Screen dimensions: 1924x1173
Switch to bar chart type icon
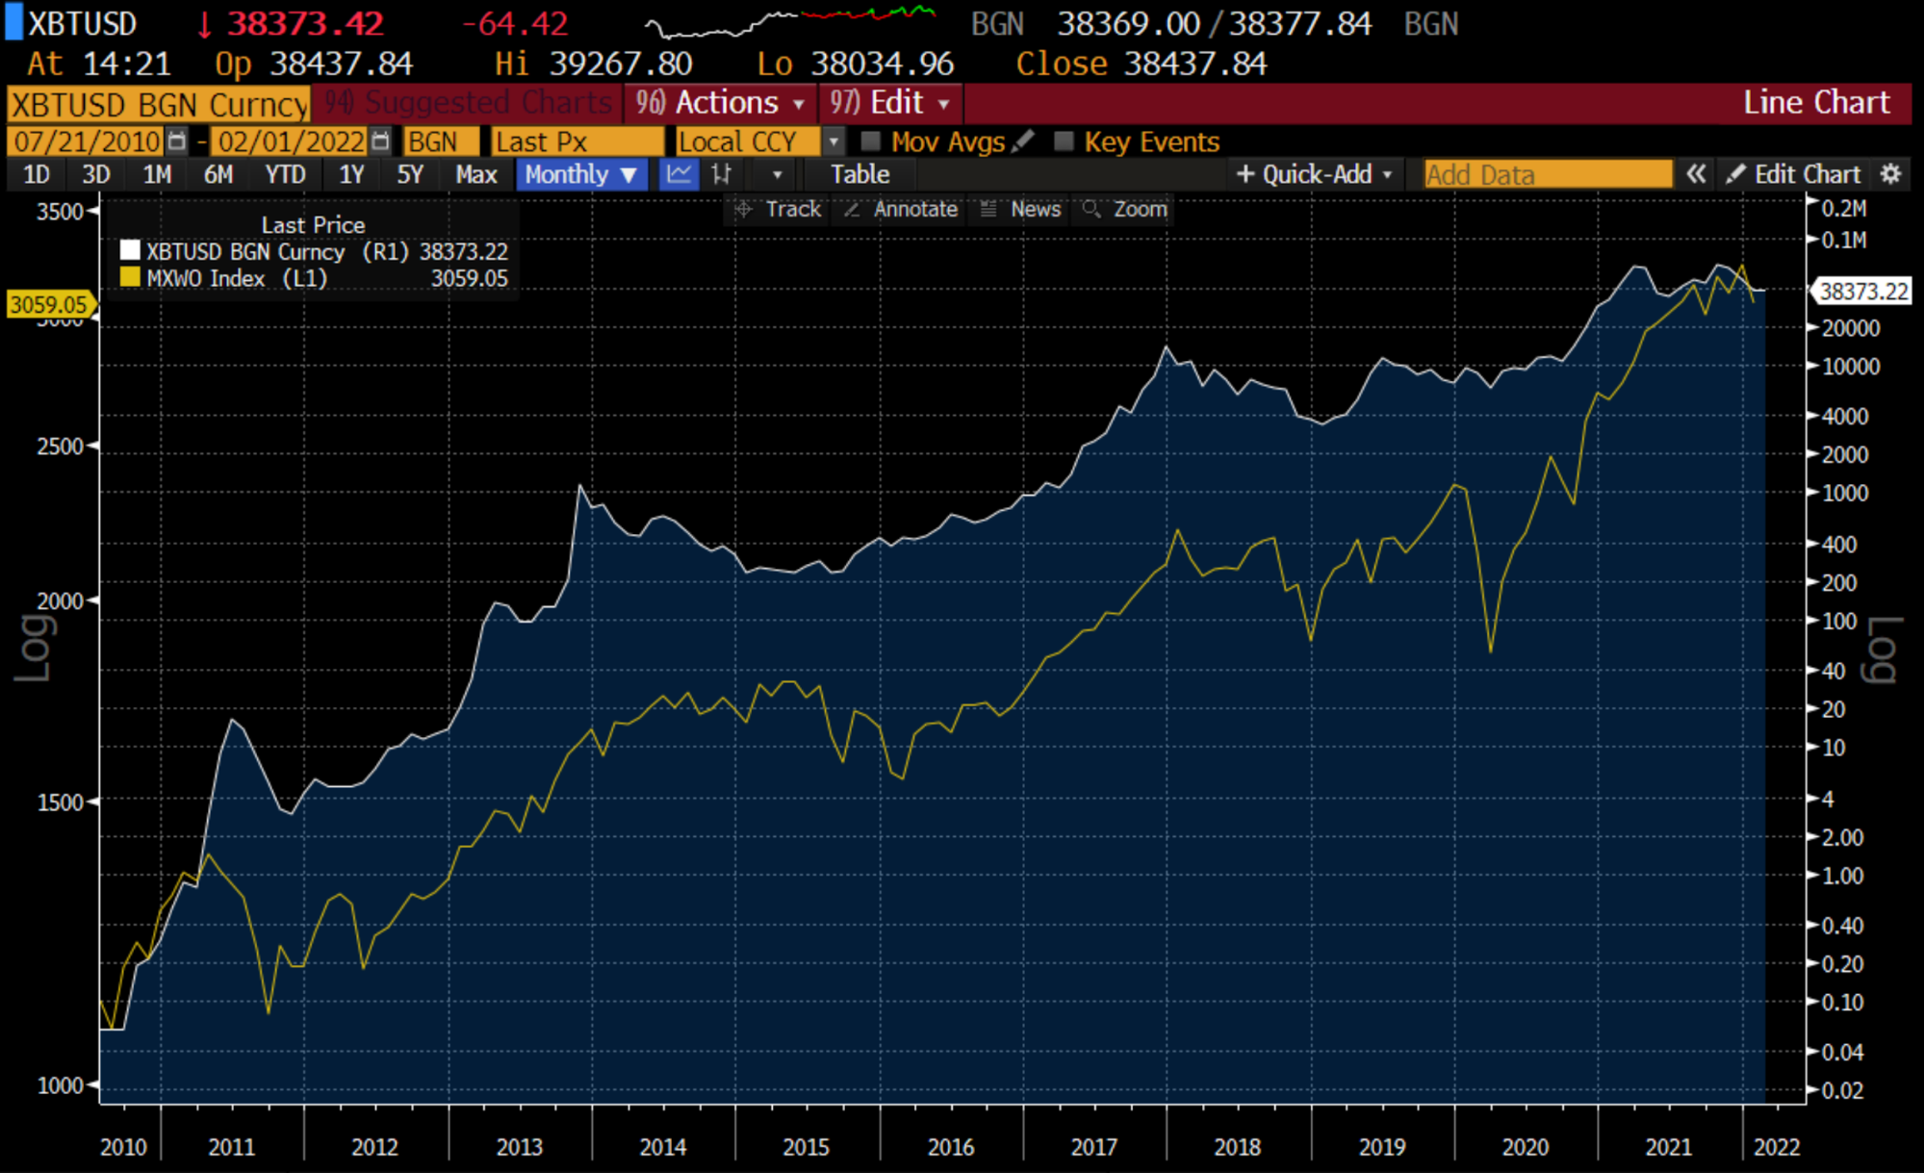coord(721,174)
